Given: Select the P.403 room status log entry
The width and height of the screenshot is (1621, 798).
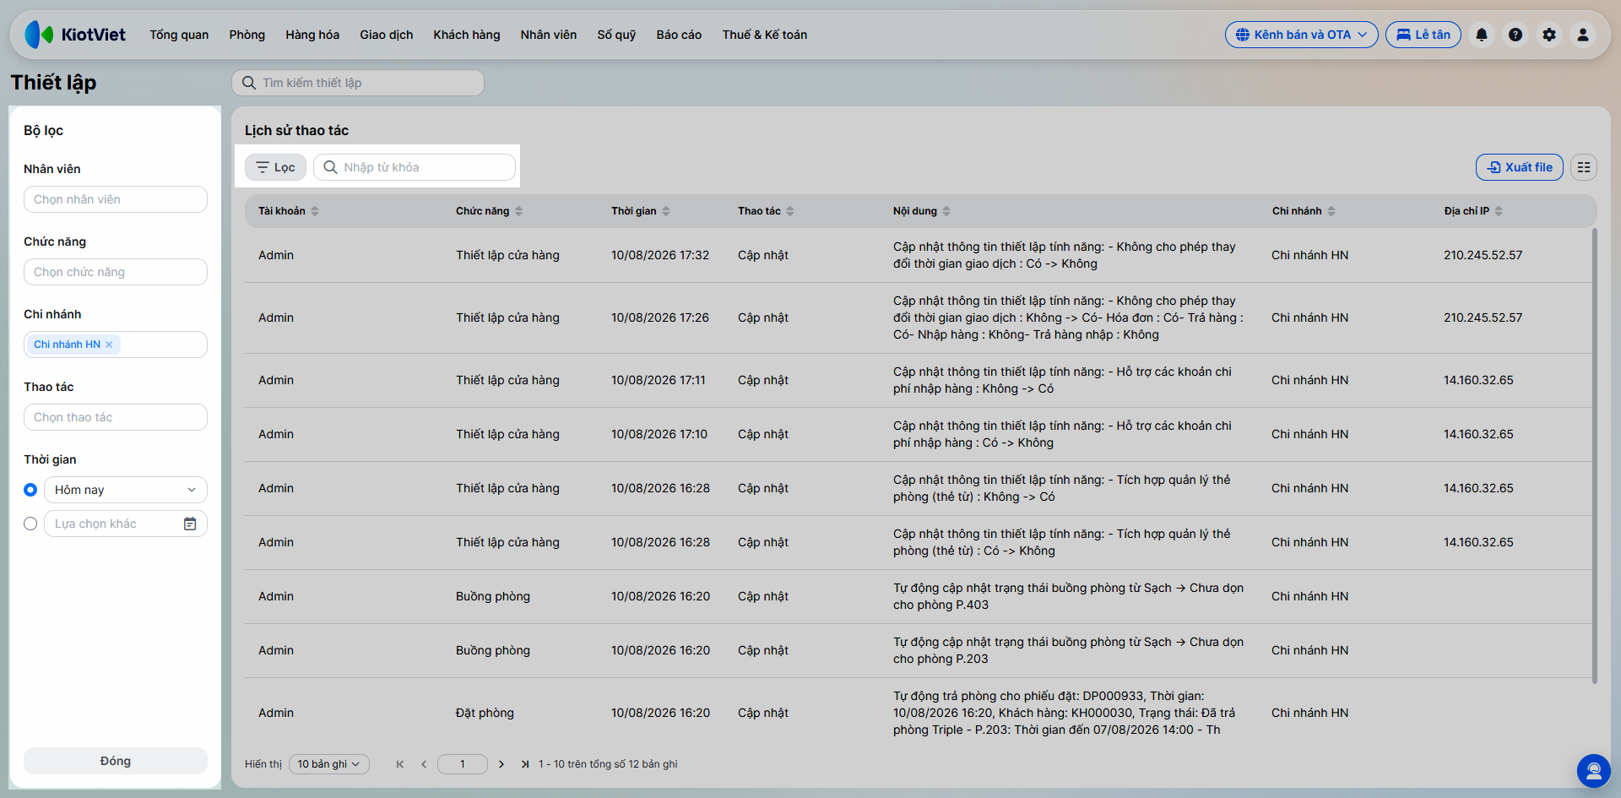Looking at the screenshot, I should click(919, 596).
